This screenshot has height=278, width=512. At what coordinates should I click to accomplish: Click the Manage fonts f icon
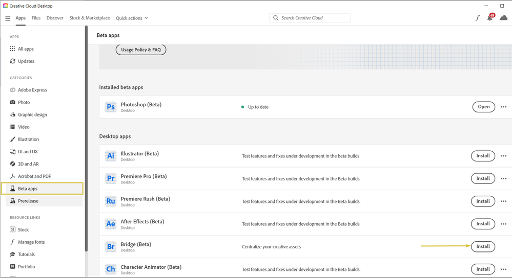click(x=12, y=242)
